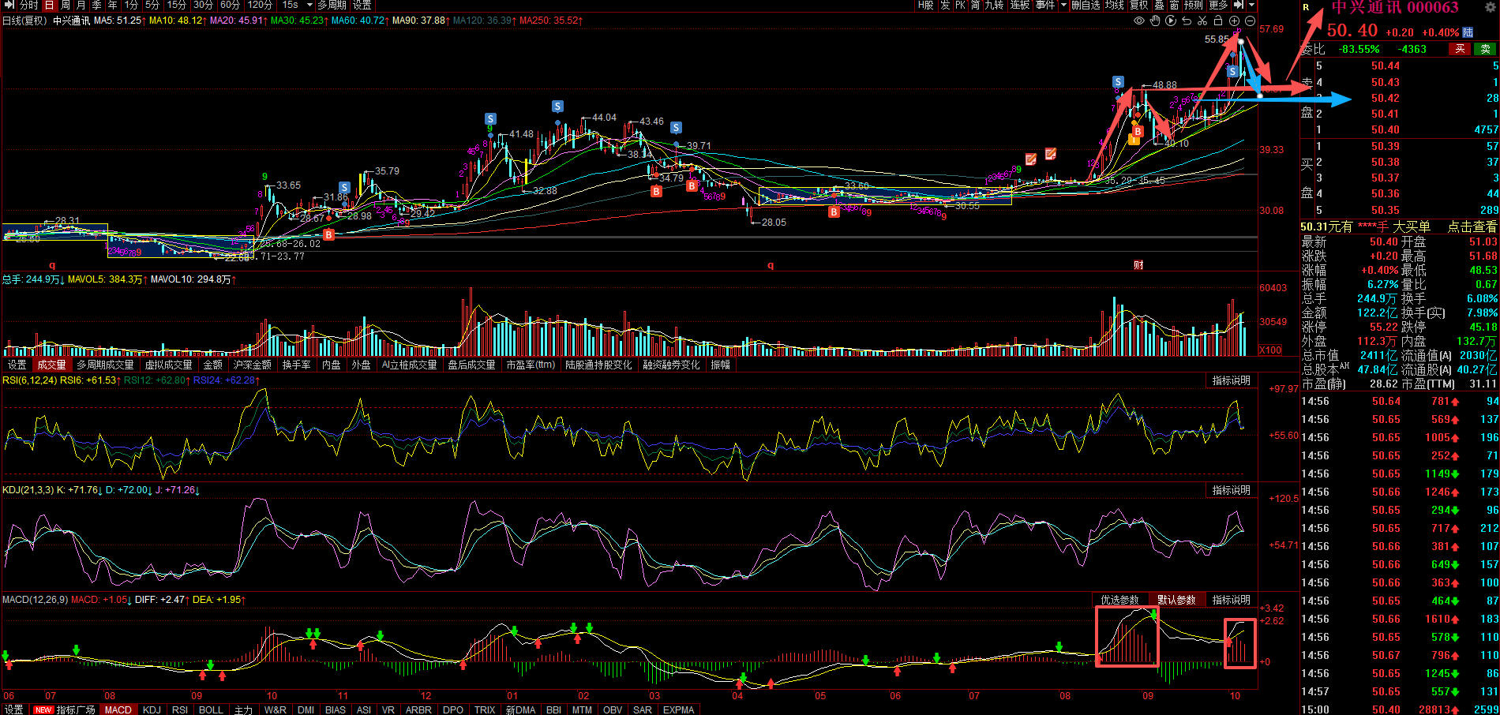Click the S sell marker near 31.86
The image size is (1500, 715).
click(x=344, y=188)
